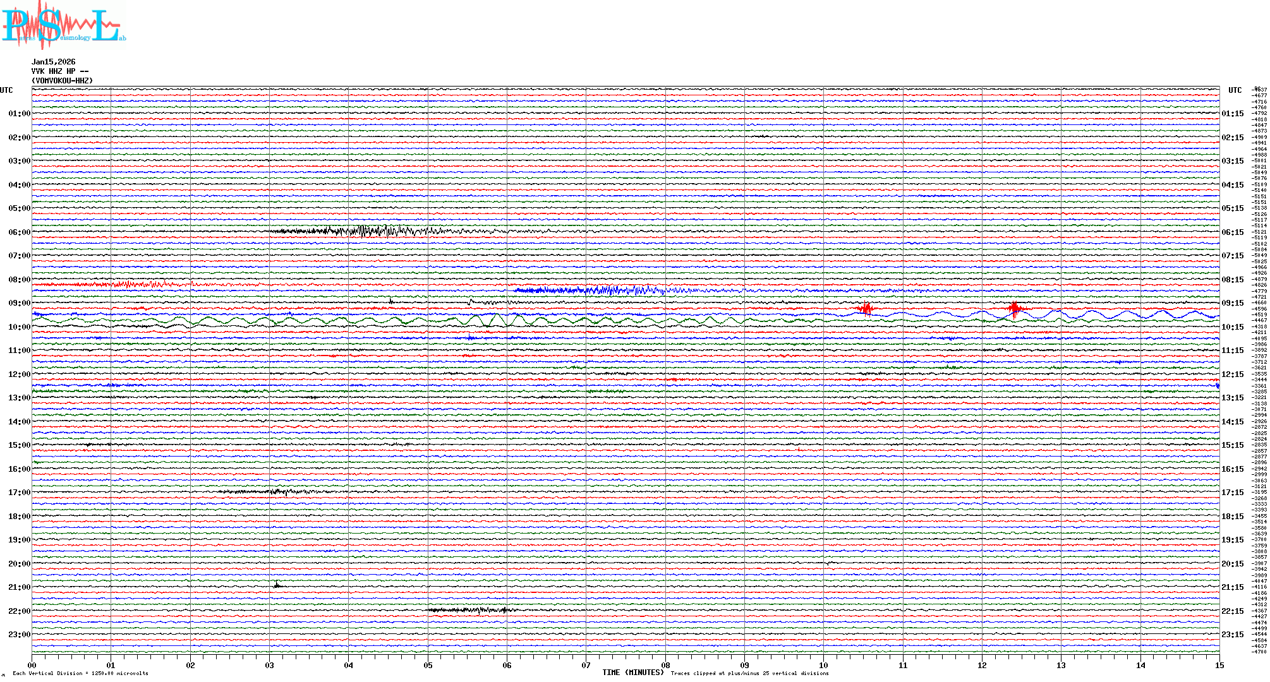
Task: Click the VVK HHZ HP station label
Action: (59, 71)
